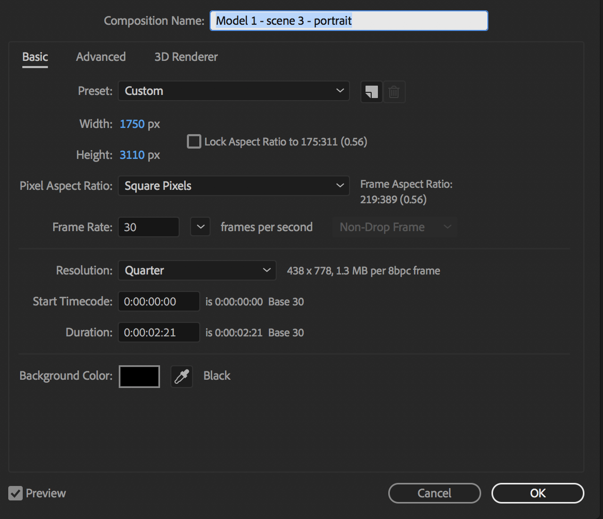Enable Lock Aspect Ratio checkbox
The width and height of the screenshot is (603, 519).
point(194,141)
